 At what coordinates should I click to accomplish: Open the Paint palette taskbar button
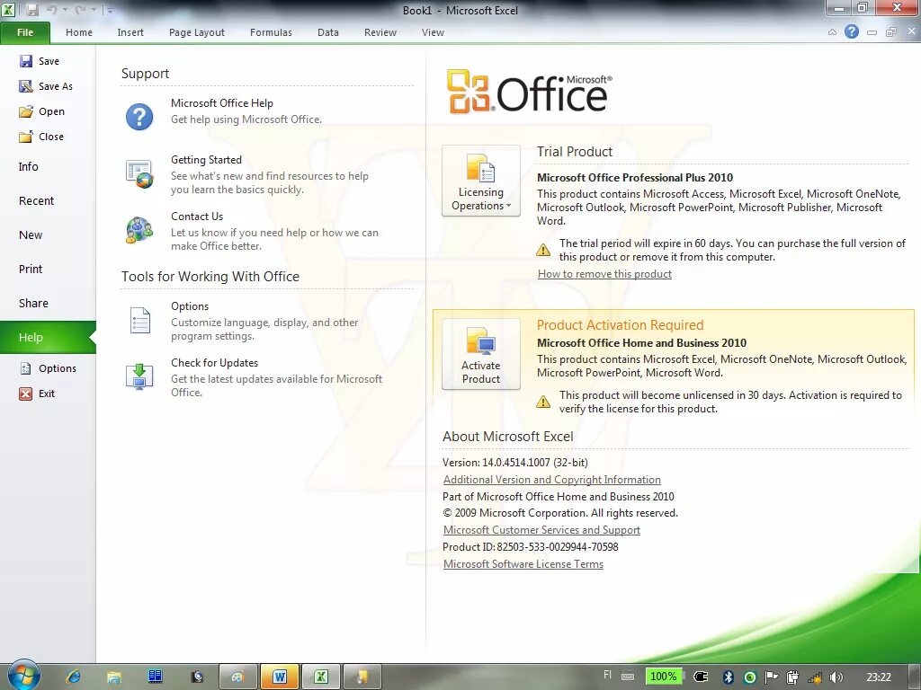click(237, 677)
